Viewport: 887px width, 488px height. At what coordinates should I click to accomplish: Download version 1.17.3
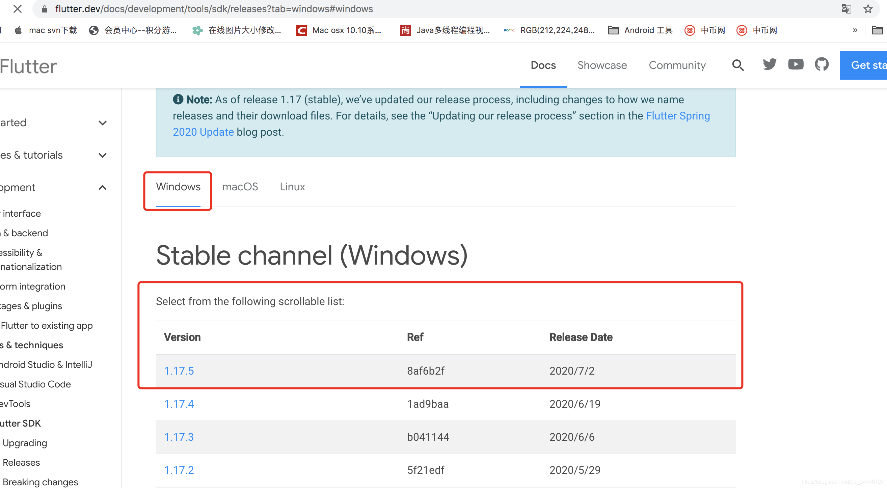pos(179,437)
